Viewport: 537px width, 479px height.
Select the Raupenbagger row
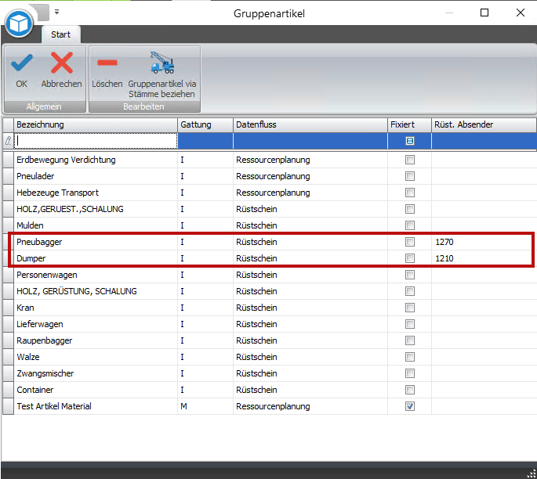[94, 340]
